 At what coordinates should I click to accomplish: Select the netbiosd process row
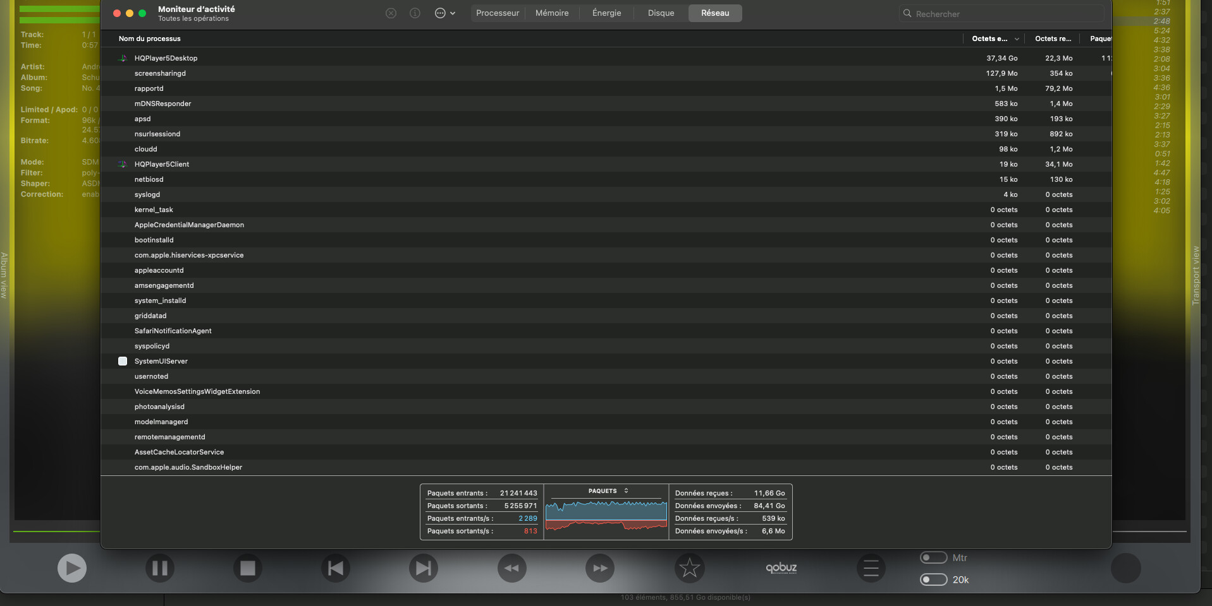606,179
